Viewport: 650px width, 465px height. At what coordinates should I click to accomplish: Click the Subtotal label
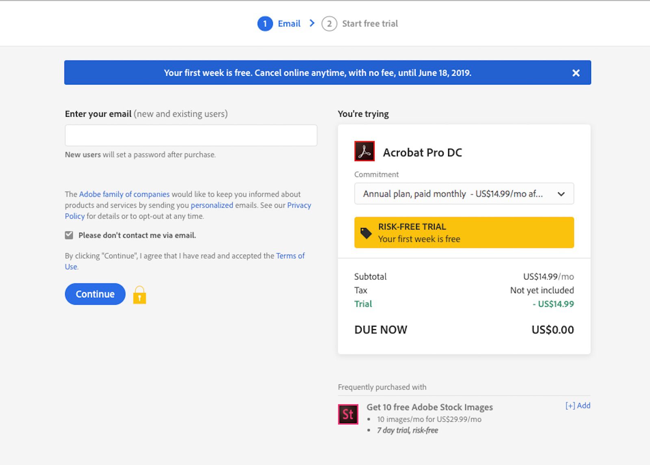coord(370,277)
